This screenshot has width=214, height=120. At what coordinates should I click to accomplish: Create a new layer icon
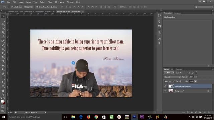(x=204, y=112)
